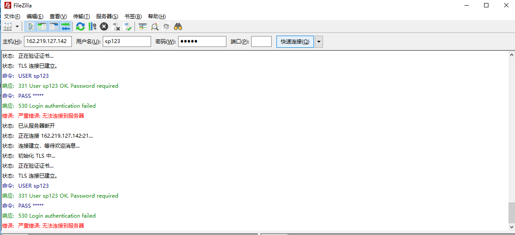Click the masked password field
This screenshot has width=515, height=235.
point(202,42)
